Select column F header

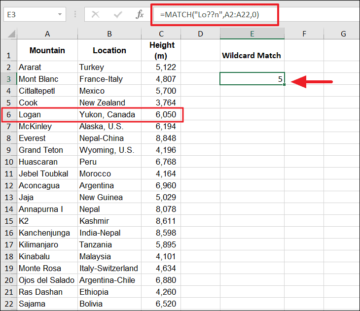tap(304, 34)
